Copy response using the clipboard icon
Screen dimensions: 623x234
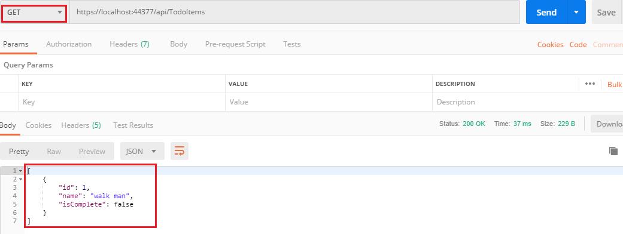pyautogui.click(x=613, y=150)
